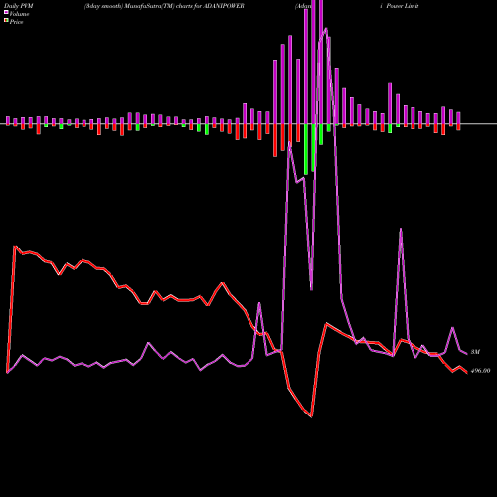Click the MunafaSutra charts for ADANIPOWER title

(x=164, y=6)
